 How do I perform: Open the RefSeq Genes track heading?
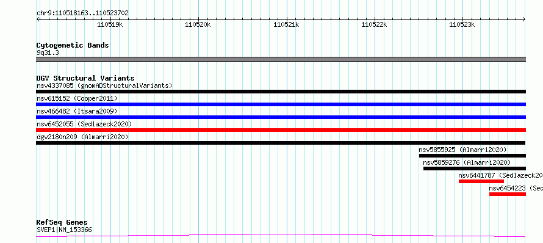point(62,223)
